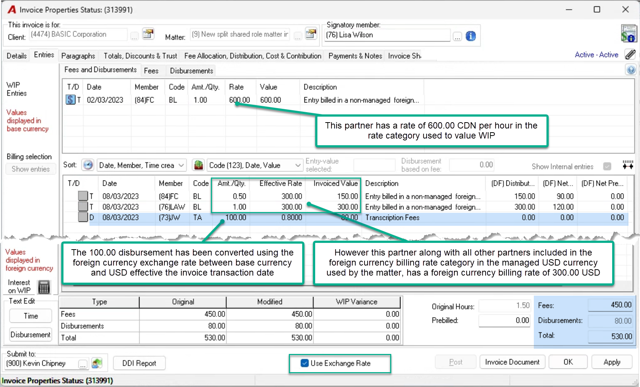Image resolution: width=640 pixels, height=387 pixels.
Task: Click dollar icon on WIP entry row
Action: [x=71, y=100]
